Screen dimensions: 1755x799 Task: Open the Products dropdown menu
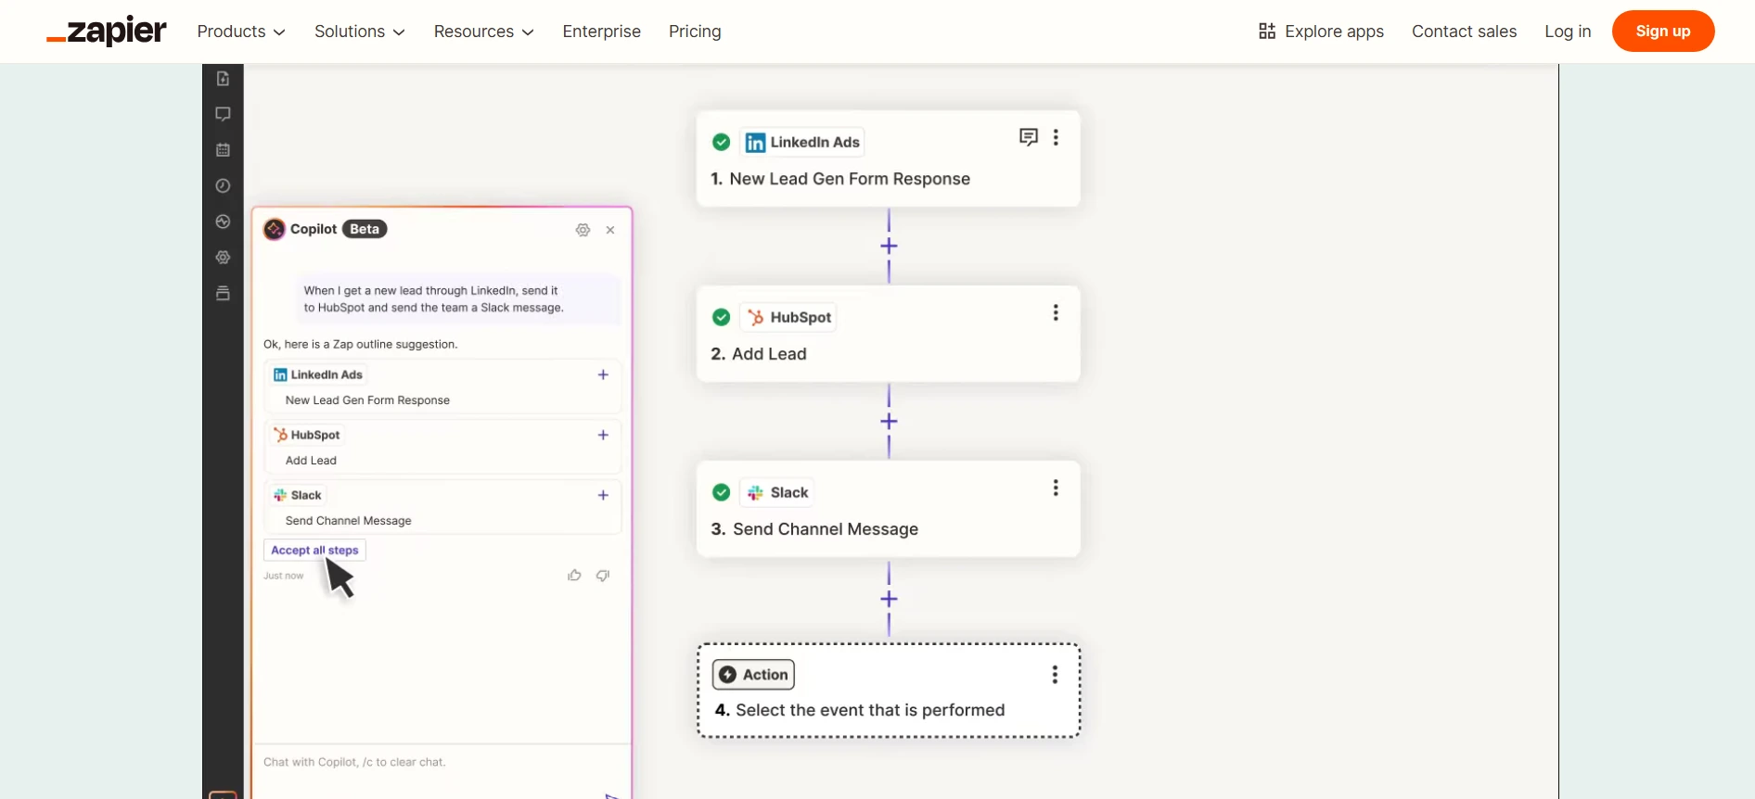[x=241, y=32]
